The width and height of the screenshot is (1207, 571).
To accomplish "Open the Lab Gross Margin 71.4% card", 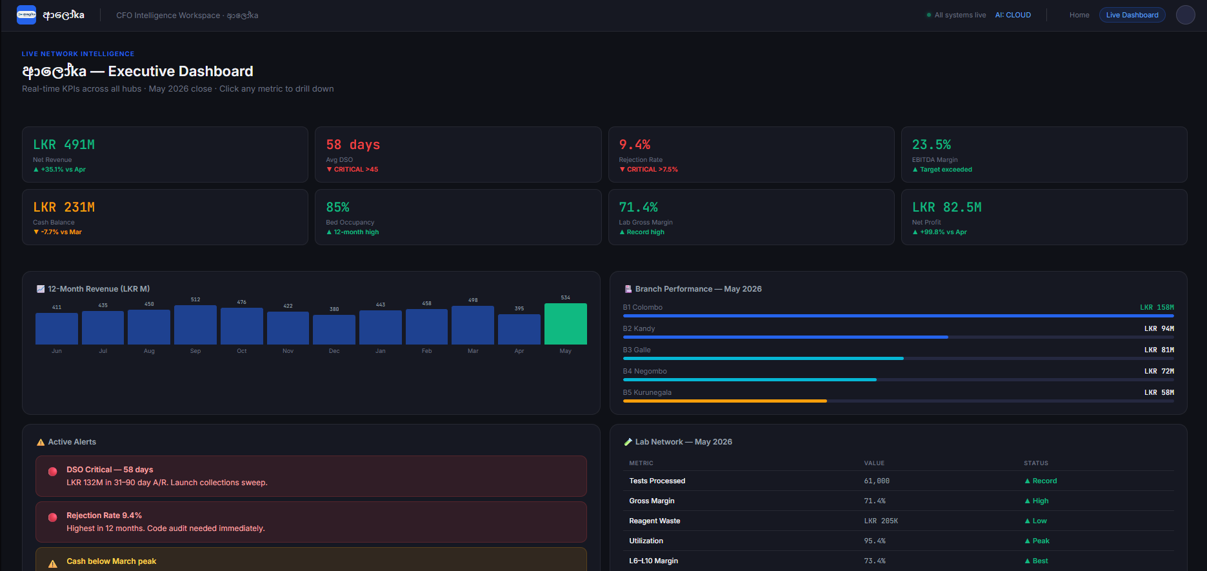I will pyautogui.click(x=751, y=217).
